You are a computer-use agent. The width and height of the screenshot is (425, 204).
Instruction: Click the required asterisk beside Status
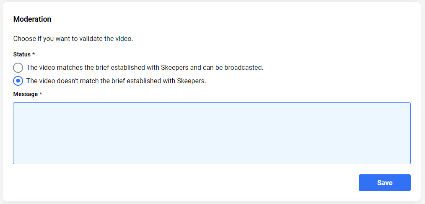pyautogui.click(x=34, y=54)
